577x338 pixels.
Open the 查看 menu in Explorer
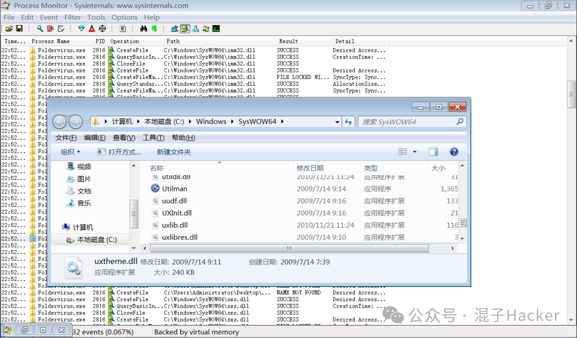pyautogui.click(x=123, y=138)
